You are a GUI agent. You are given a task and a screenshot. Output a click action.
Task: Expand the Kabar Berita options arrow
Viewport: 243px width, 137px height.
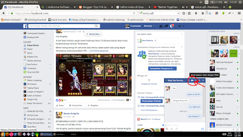click(50, 45)
